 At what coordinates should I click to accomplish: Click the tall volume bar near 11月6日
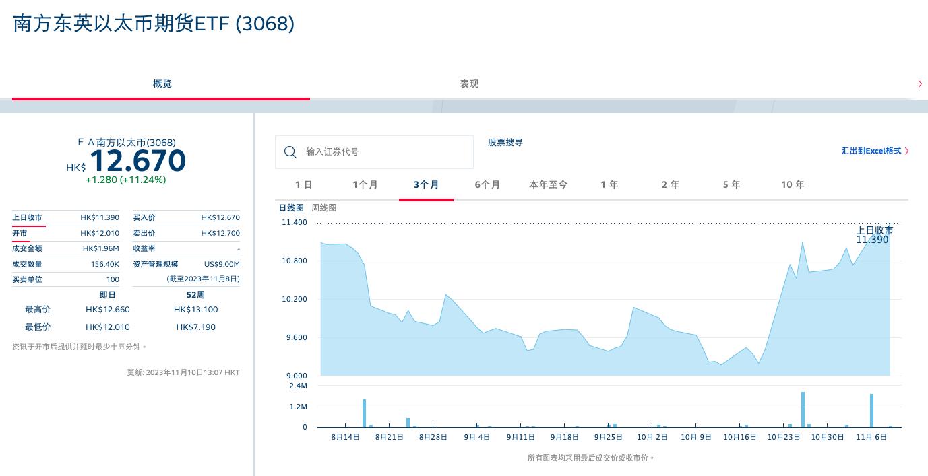tap(871, 410)
